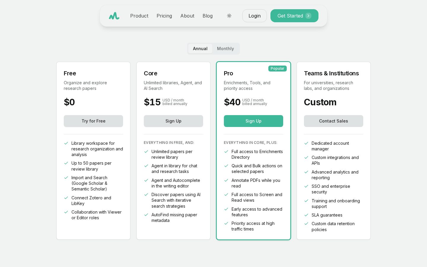Click checkmark beside AutoFind missing paper metadata

tap(146, 215)
